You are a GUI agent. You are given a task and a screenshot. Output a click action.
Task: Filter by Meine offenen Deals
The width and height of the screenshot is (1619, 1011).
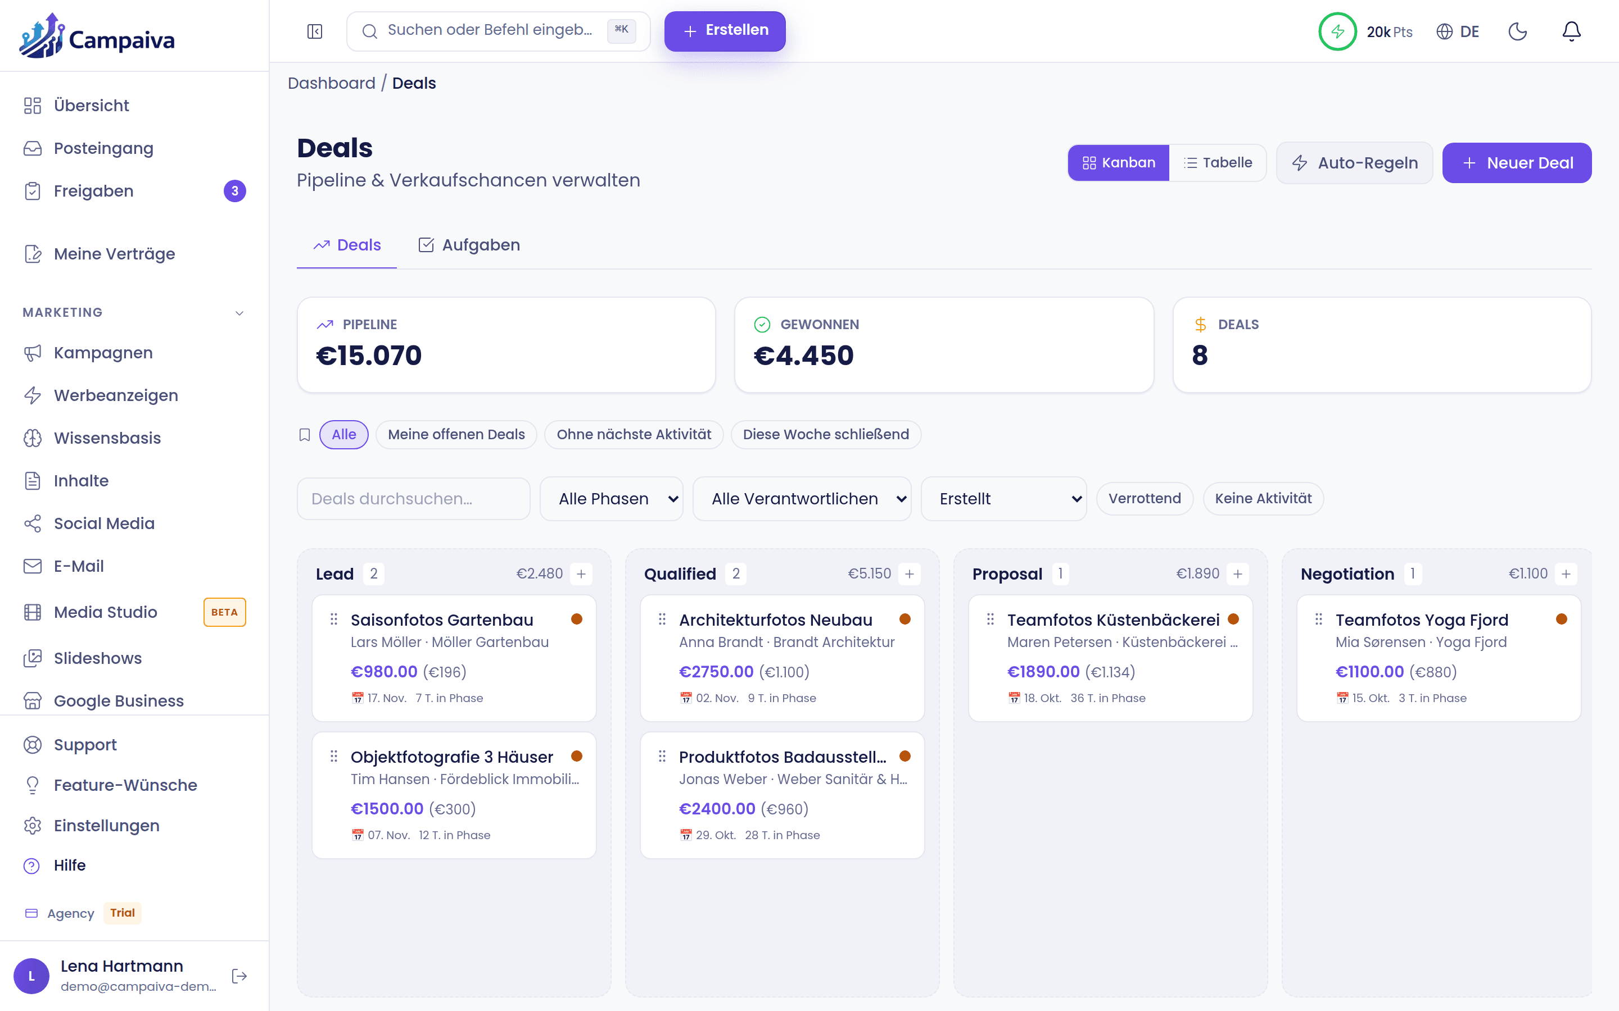point(456,435)
